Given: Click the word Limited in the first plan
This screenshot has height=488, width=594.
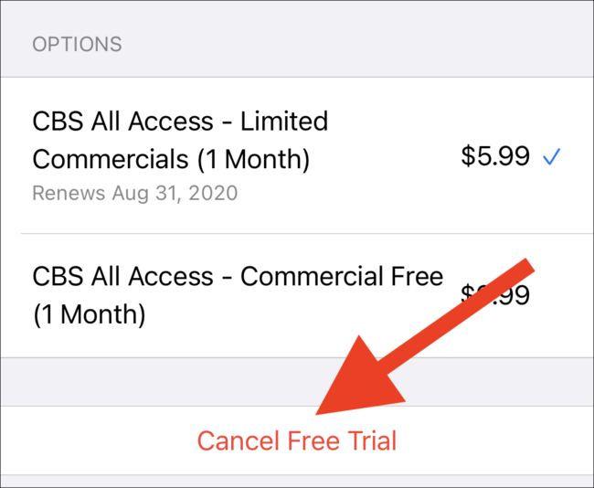Looking at the screenshot, I should tap(284, 122).
